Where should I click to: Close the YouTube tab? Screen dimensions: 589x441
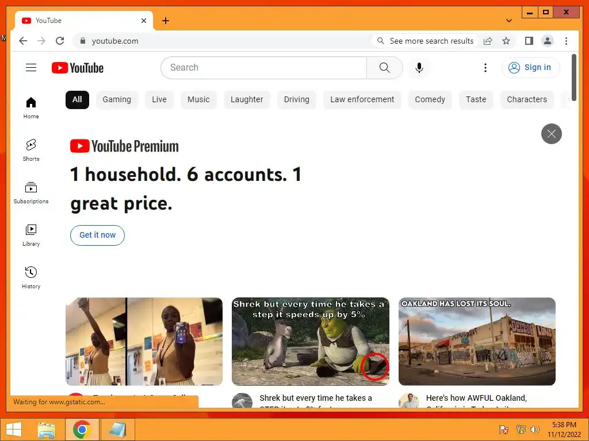(x=143, y=21)
